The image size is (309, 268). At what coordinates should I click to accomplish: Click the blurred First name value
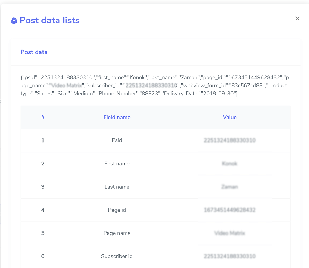point(229,164)
